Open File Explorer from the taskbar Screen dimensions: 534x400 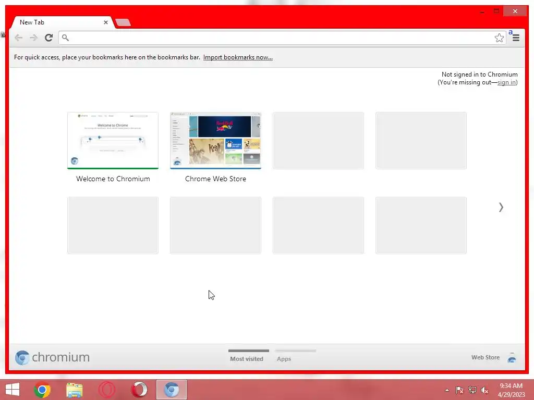[x=74, y=390]
